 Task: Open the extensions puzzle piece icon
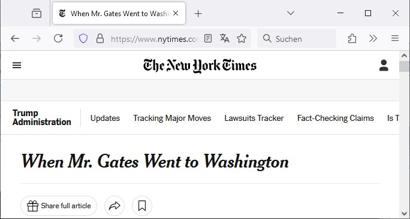tap(352, 39)
